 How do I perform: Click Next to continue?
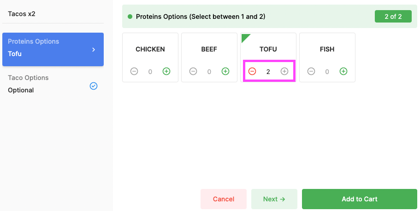click(x=274, y=199)
